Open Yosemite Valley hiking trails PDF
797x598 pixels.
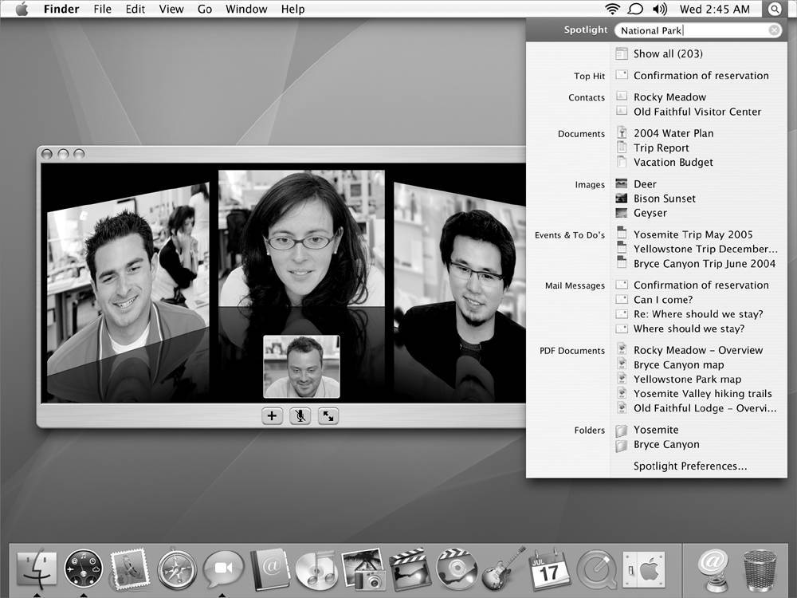[702, 394]
